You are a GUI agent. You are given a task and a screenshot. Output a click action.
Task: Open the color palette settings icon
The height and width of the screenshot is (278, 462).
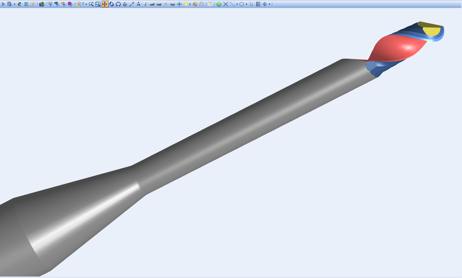[195, 4]
